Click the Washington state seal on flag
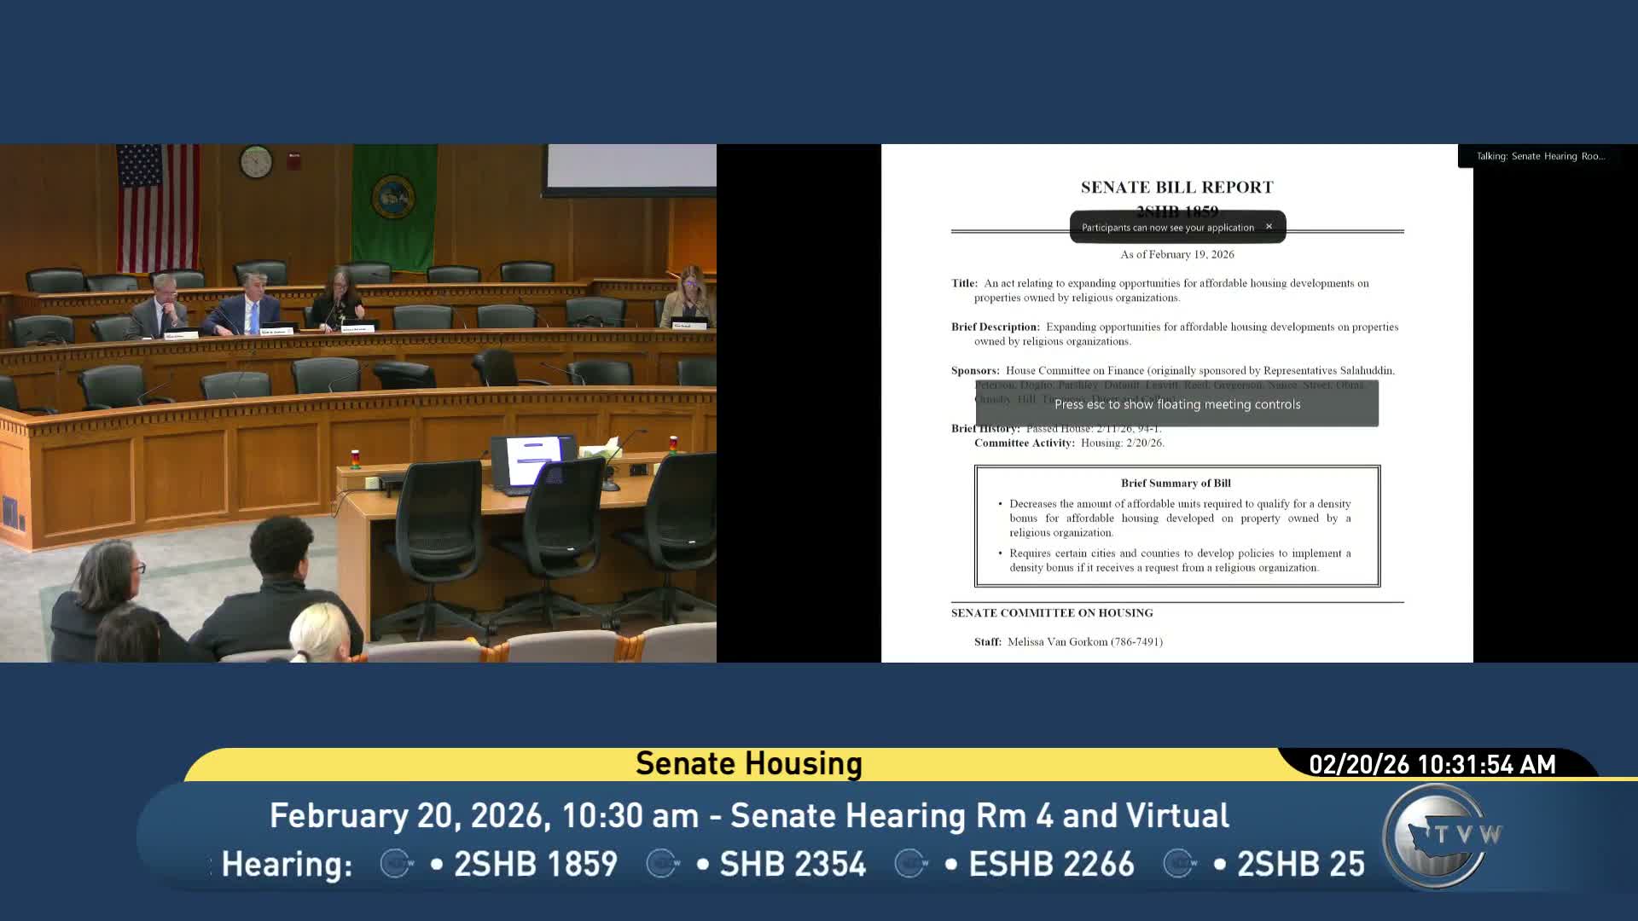 tap(393, 197)
